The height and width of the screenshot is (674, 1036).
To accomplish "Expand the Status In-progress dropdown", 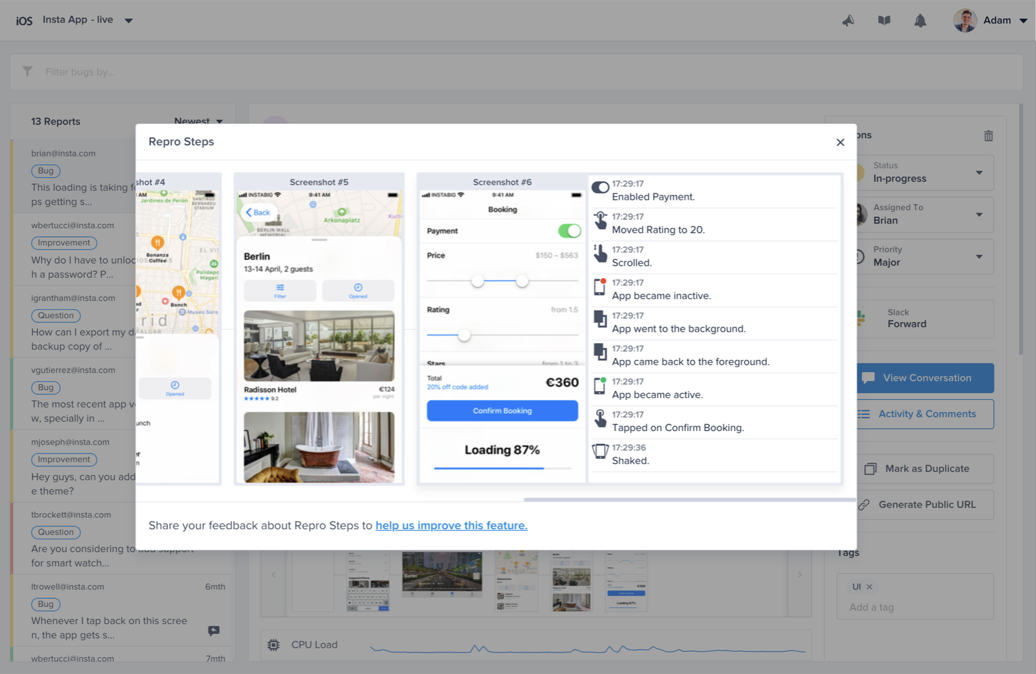I will tap(978, 173).
